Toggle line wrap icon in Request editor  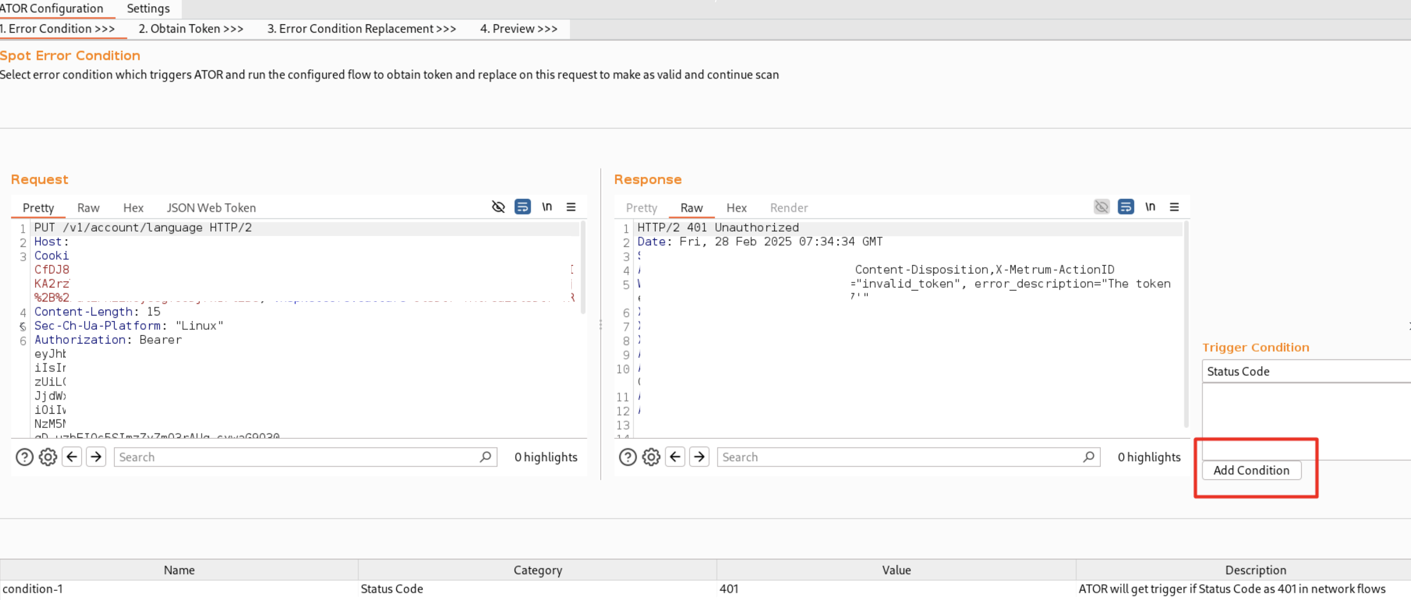coord(523,207)
